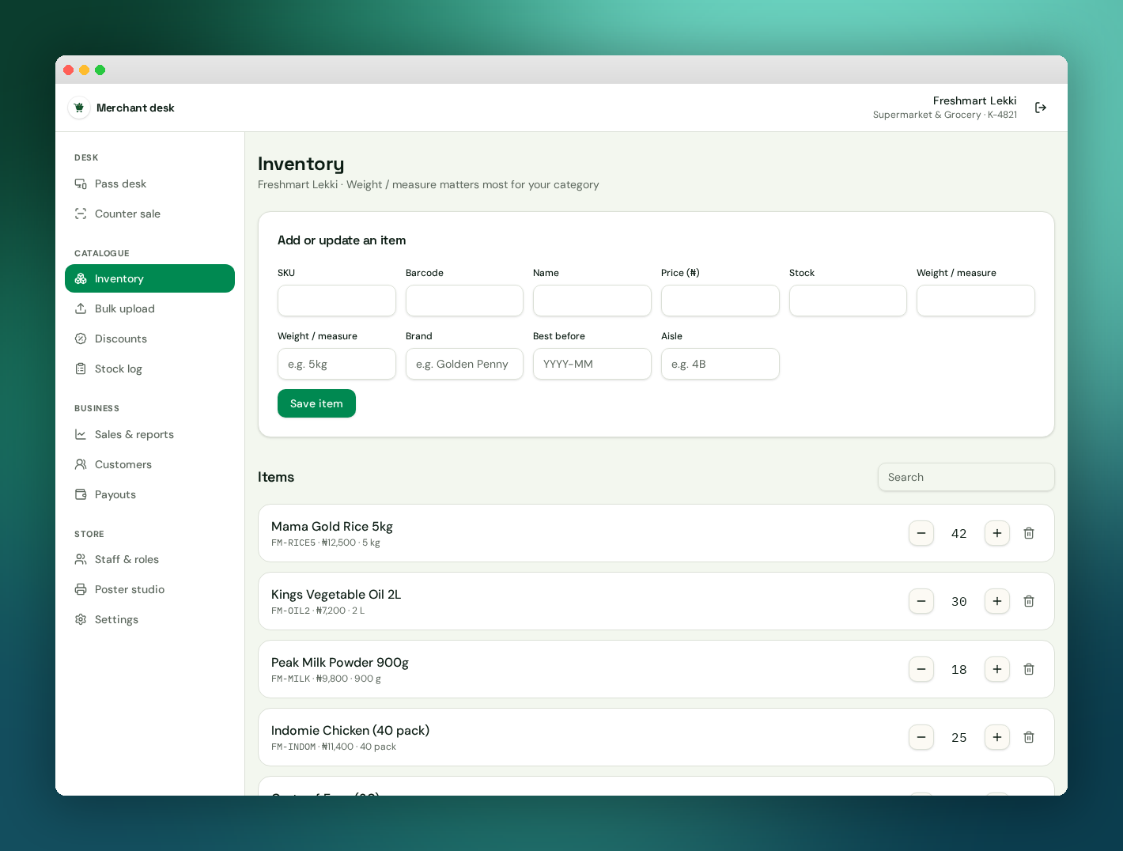Image resolution: width=1123 pixels, height=851 pixels.
Task: Click stock count 42 for Mama Gold Rice
Action: tap(959, 534)
